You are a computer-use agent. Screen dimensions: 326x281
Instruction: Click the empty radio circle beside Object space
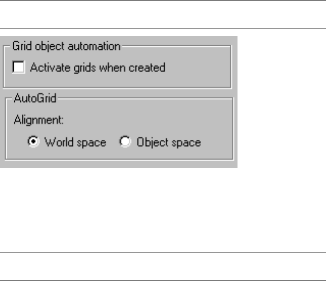[125, 142]
